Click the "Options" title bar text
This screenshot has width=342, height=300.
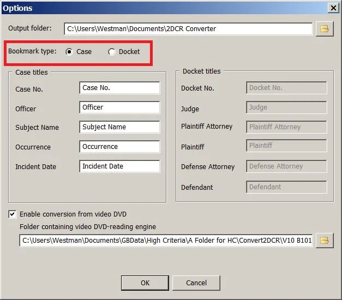coord(17,8)
